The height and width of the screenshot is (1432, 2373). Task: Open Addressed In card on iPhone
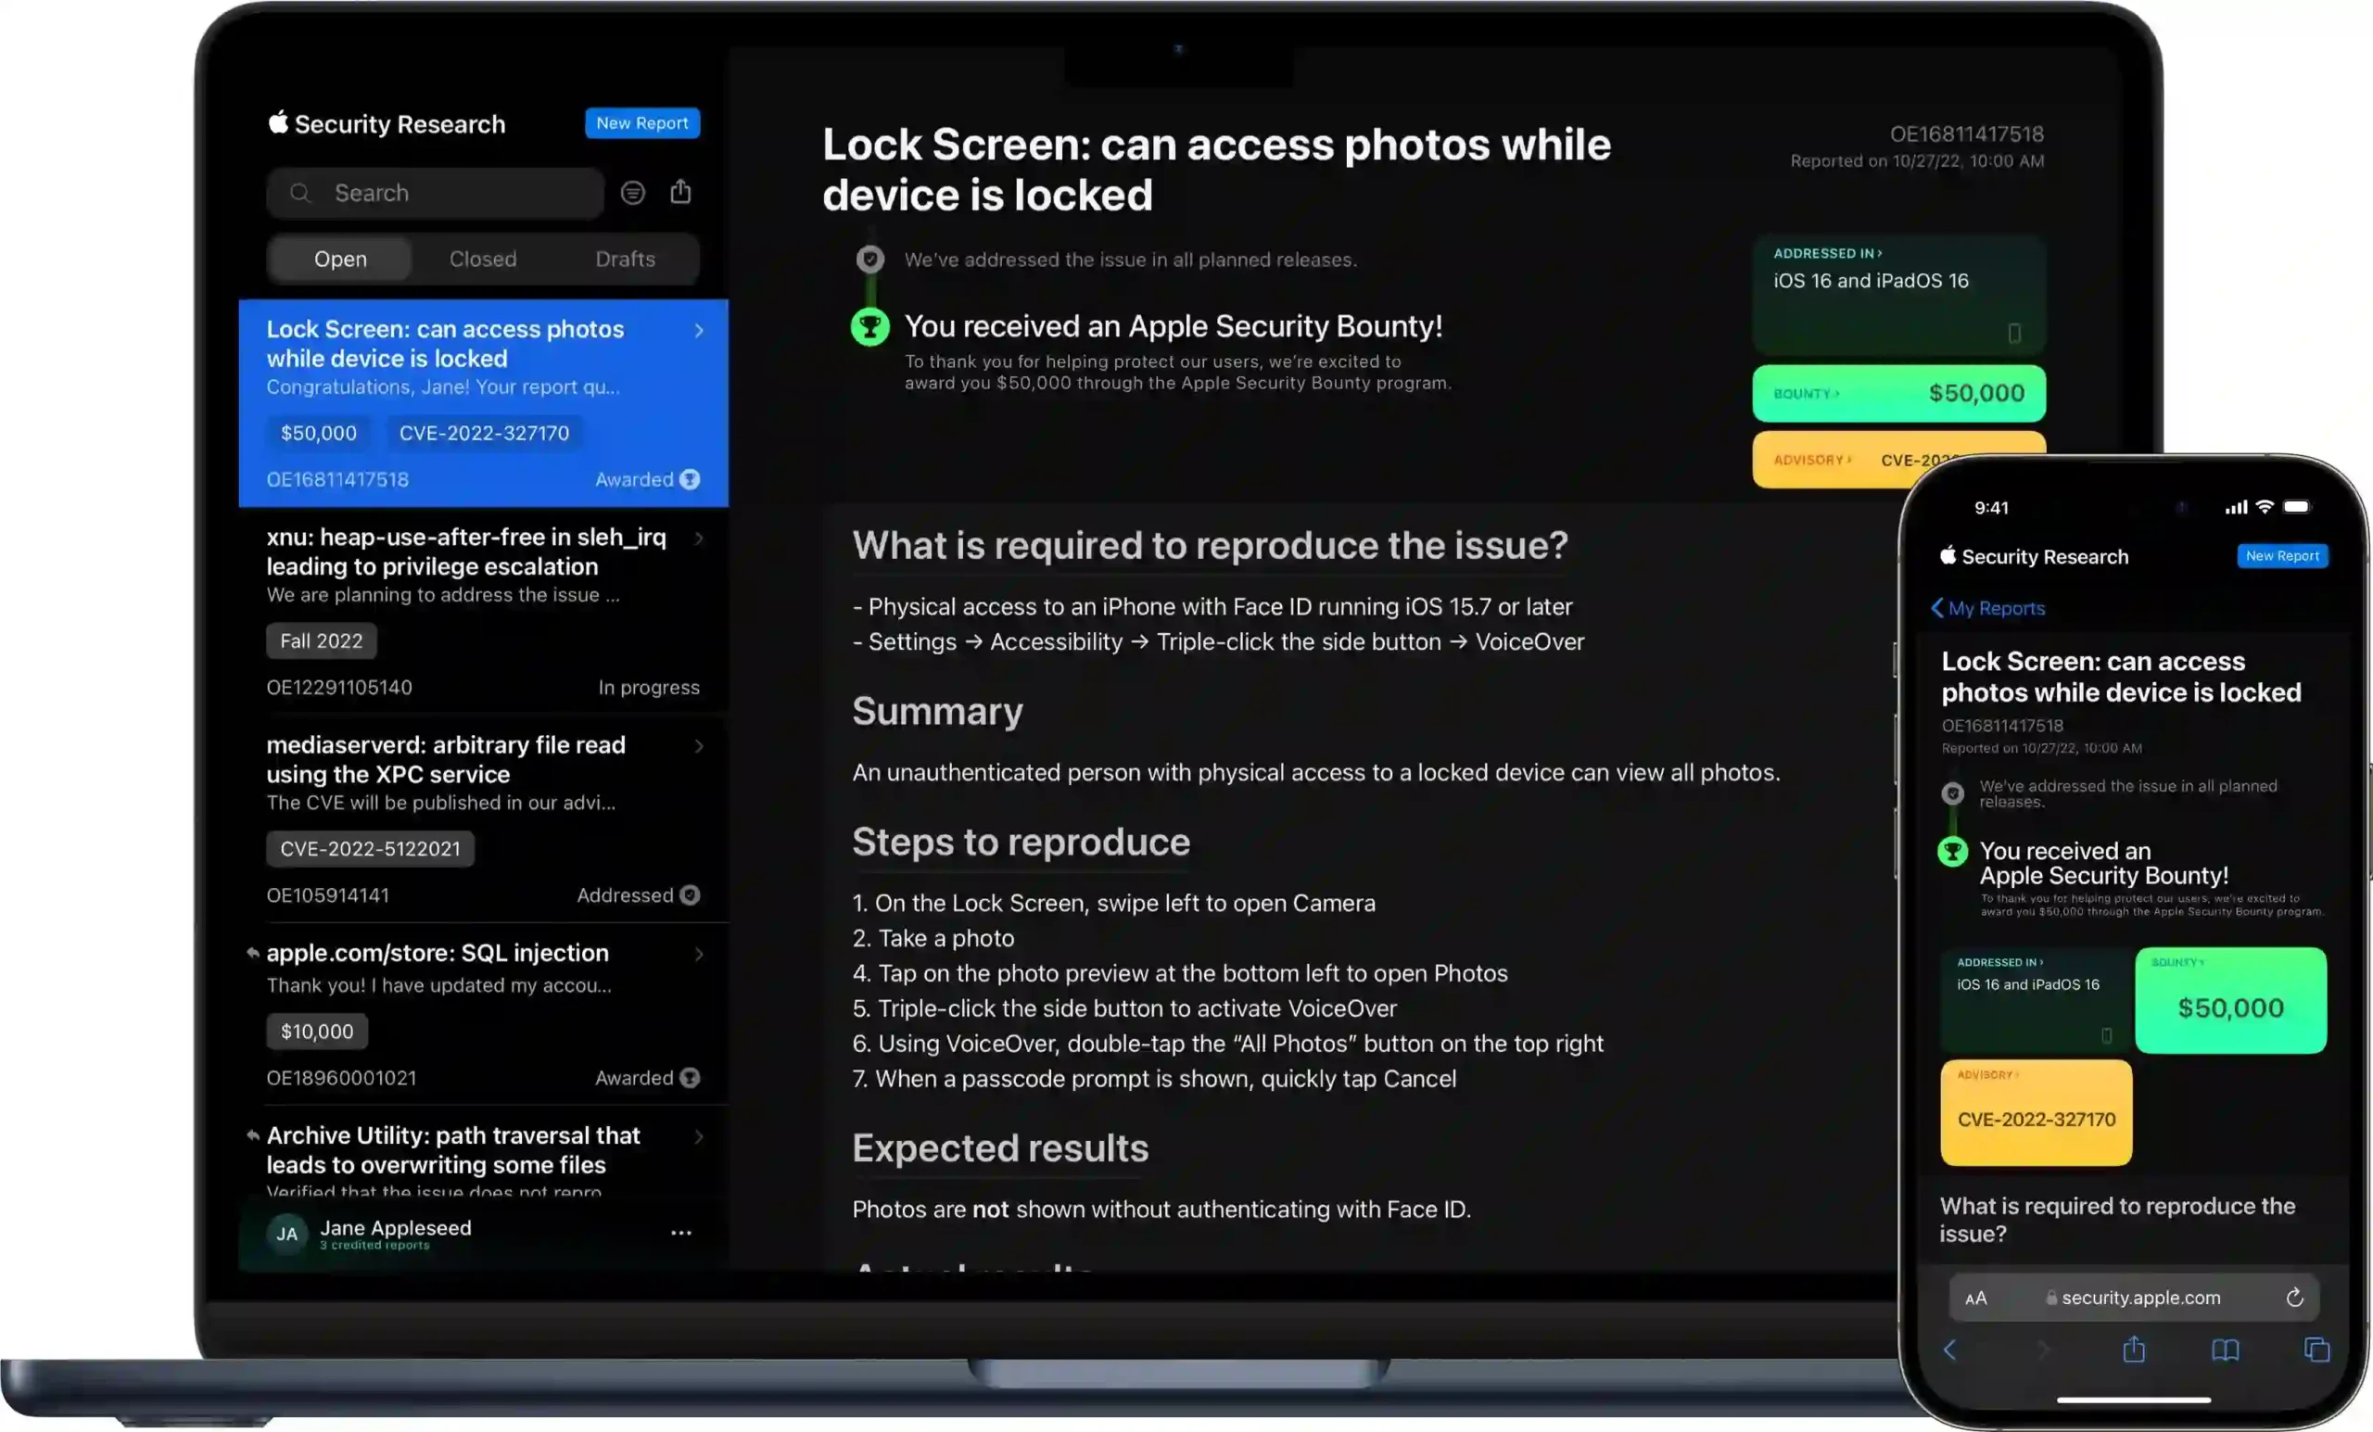click(2036, 1001)
